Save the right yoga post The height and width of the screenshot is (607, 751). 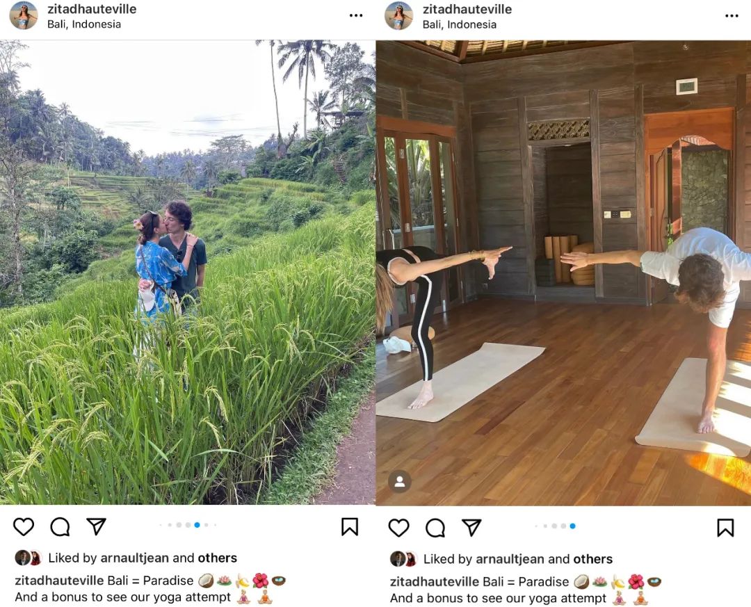pos(725,528)
